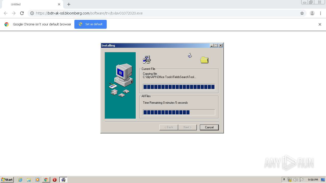Open the Chrome three-dot menu
The image size is (326, 183).
pos(321,13)
